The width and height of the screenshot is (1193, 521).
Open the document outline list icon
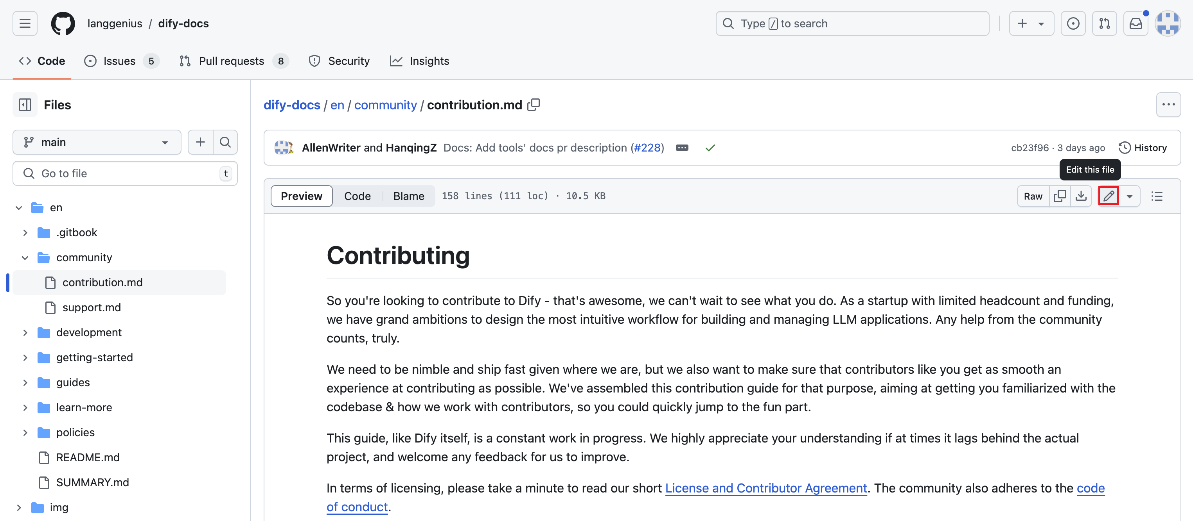pos(1157,196)
